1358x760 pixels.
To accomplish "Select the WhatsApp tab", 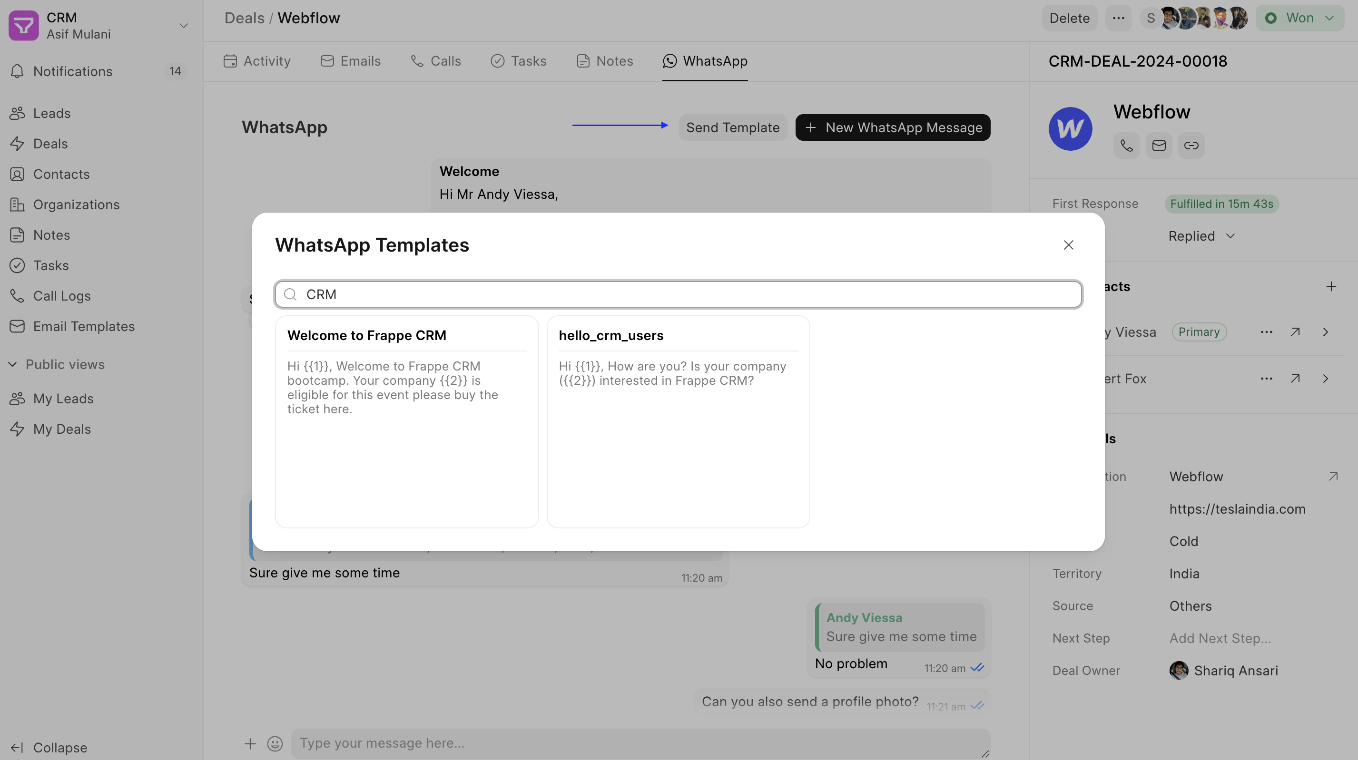I will (705, 61).
